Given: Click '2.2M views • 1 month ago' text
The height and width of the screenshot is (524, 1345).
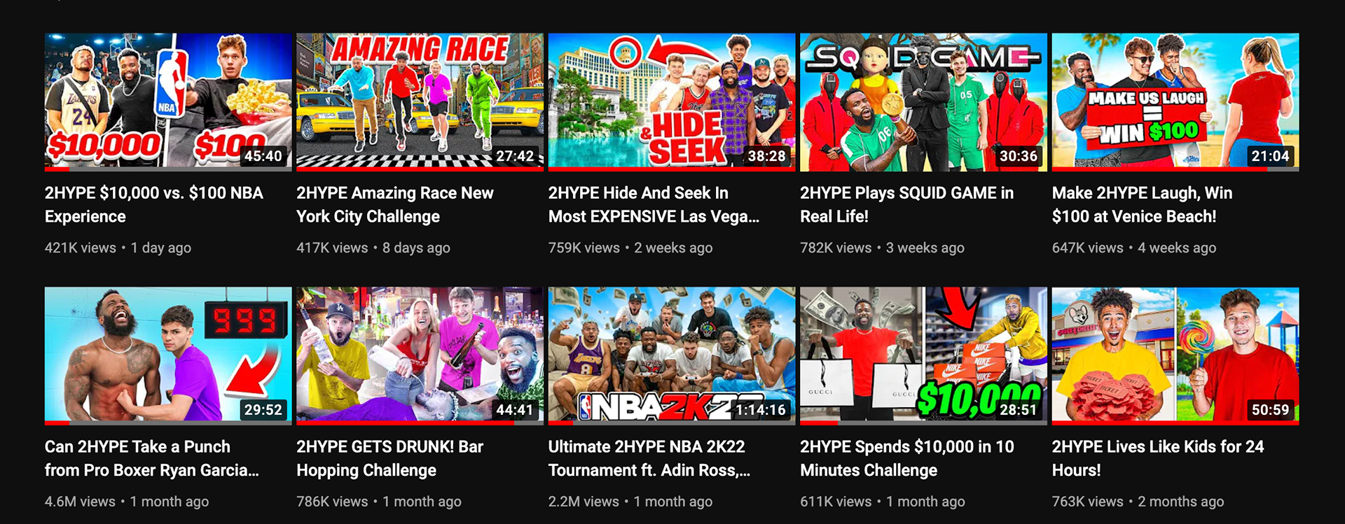Looking at the screenshot, I should 630,502.
